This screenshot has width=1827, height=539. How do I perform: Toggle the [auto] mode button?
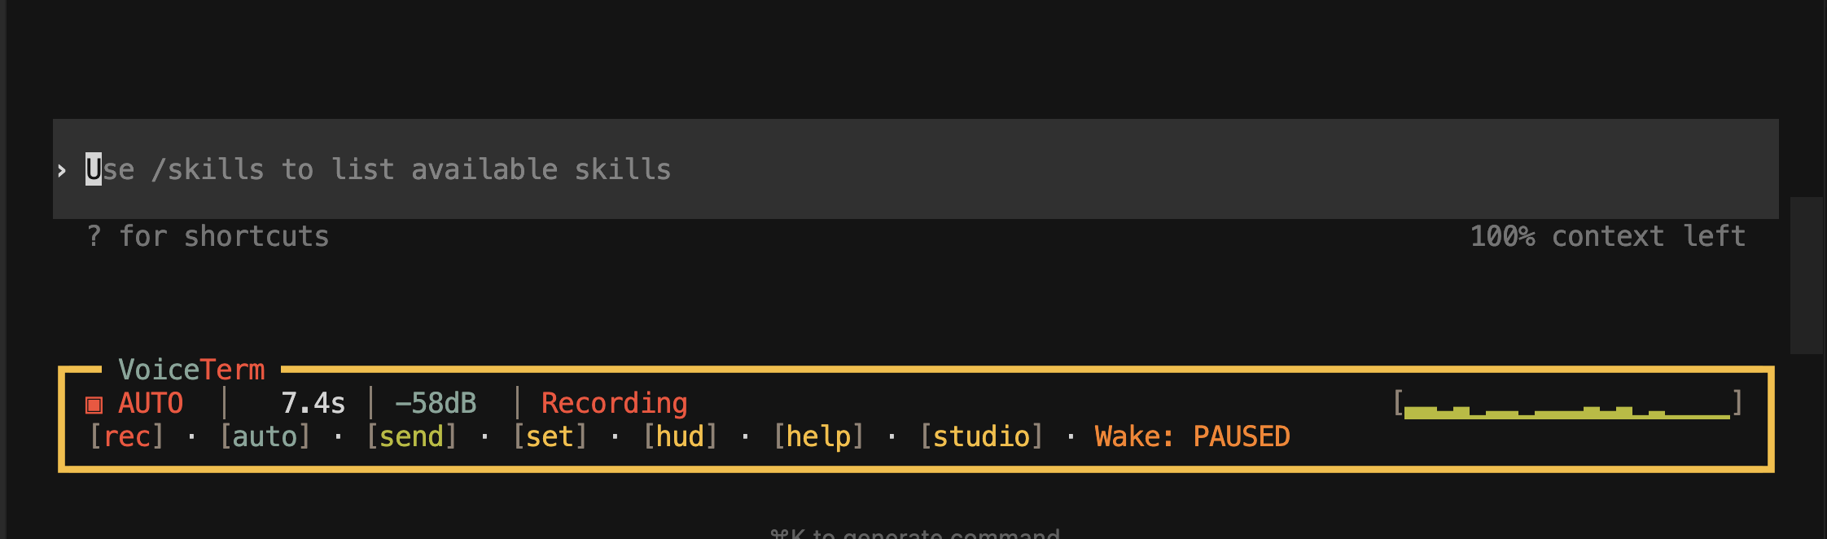(265, 436)
